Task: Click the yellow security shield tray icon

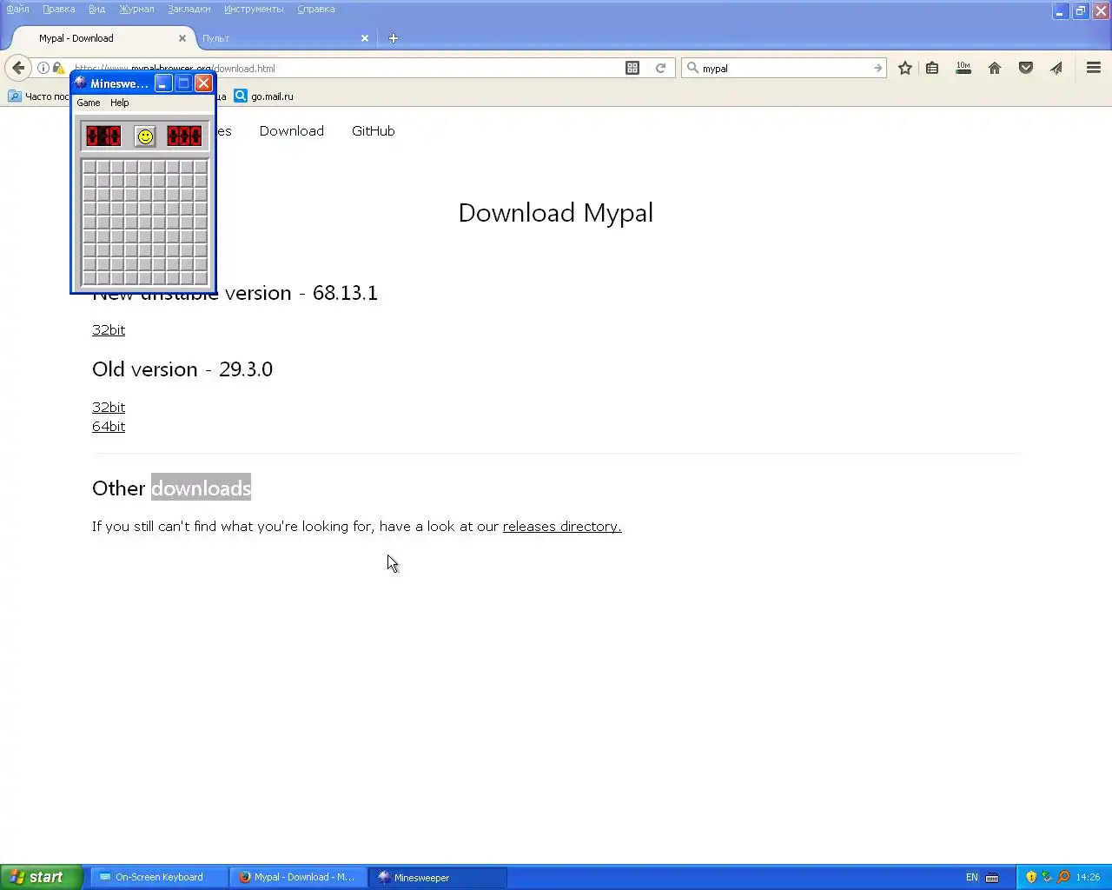Action: (x=1031, y=877)
